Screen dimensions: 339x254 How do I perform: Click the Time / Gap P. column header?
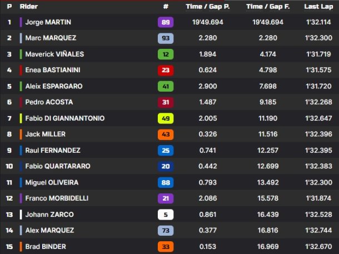pyautogui.click(x=208, y=7)
